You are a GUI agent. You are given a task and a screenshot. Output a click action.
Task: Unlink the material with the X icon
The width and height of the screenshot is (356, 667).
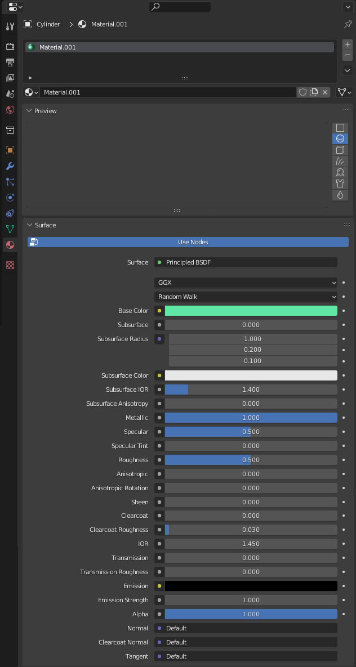[325, 92]
